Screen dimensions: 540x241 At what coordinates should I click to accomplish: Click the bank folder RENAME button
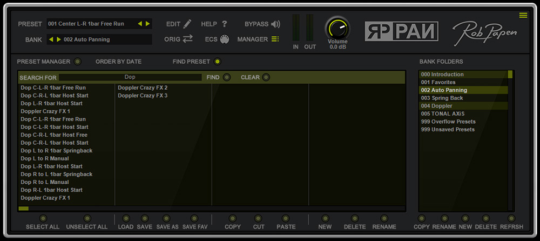(444, 218)
